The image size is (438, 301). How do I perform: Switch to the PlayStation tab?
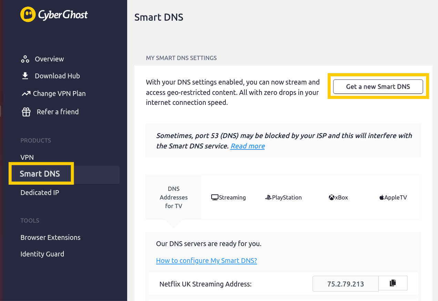(x=283, y=197)
